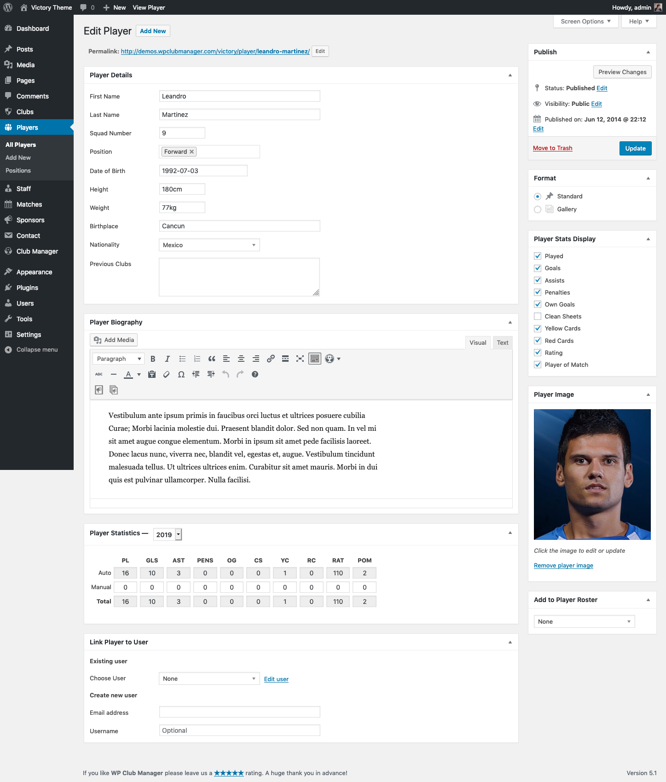Insert a link using the chain icon
Viewport: 666px width, 782px height.
pos(271,359)
